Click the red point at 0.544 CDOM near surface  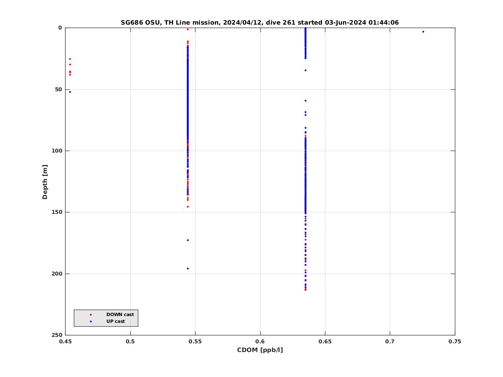[x=187, y=30]
